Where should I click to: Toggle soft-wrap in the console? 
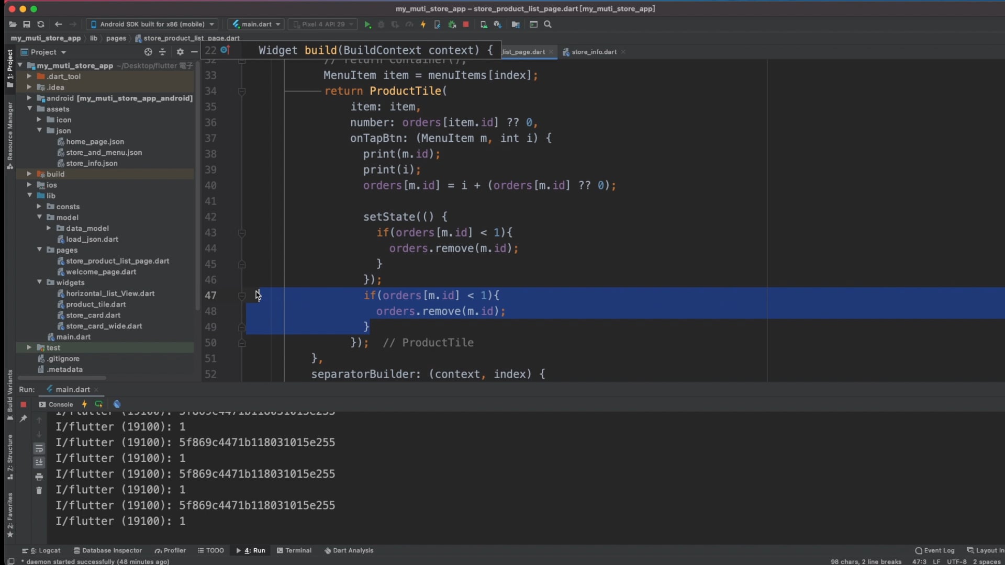39,449
